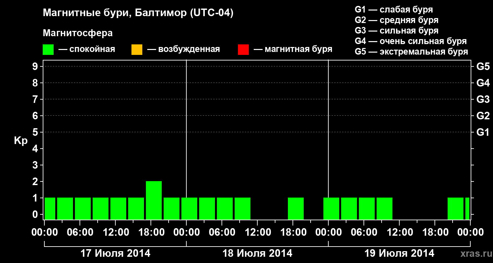
Task: Click the '12:00' time label under 17 July
Action: coord(115,232)
